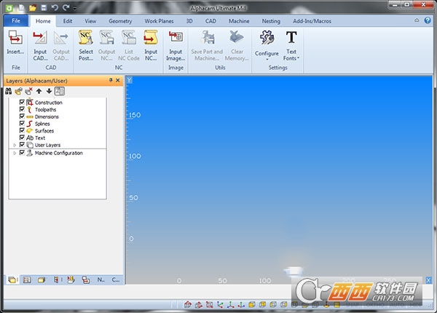Viewport: 437px width, 313px height.
Task: Click the Input NC icon
Action: pos(151,38)
